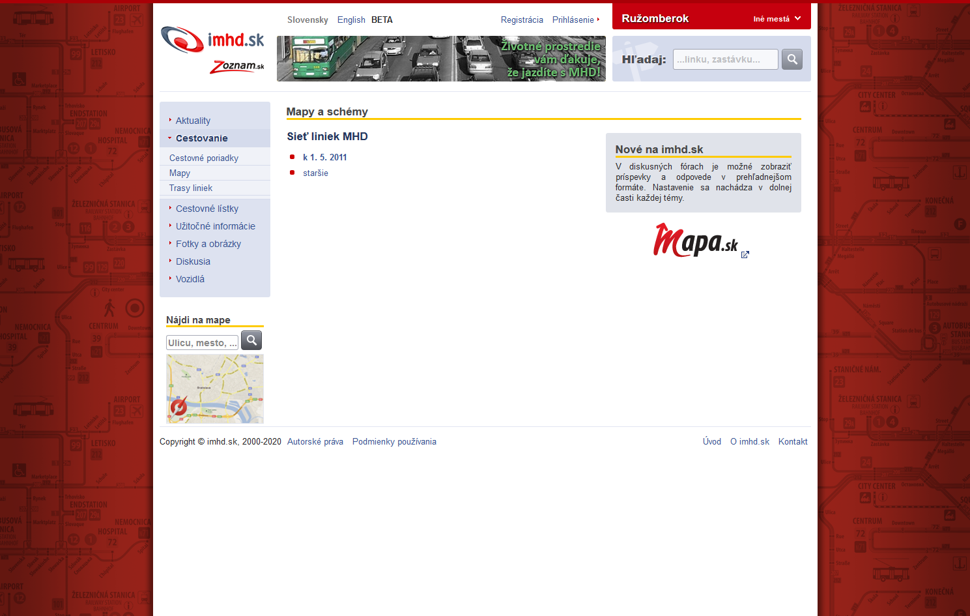Collapse the Cestovanie menu section
Image resolution: width=970 pixels, height=616 pixels.
201,138
